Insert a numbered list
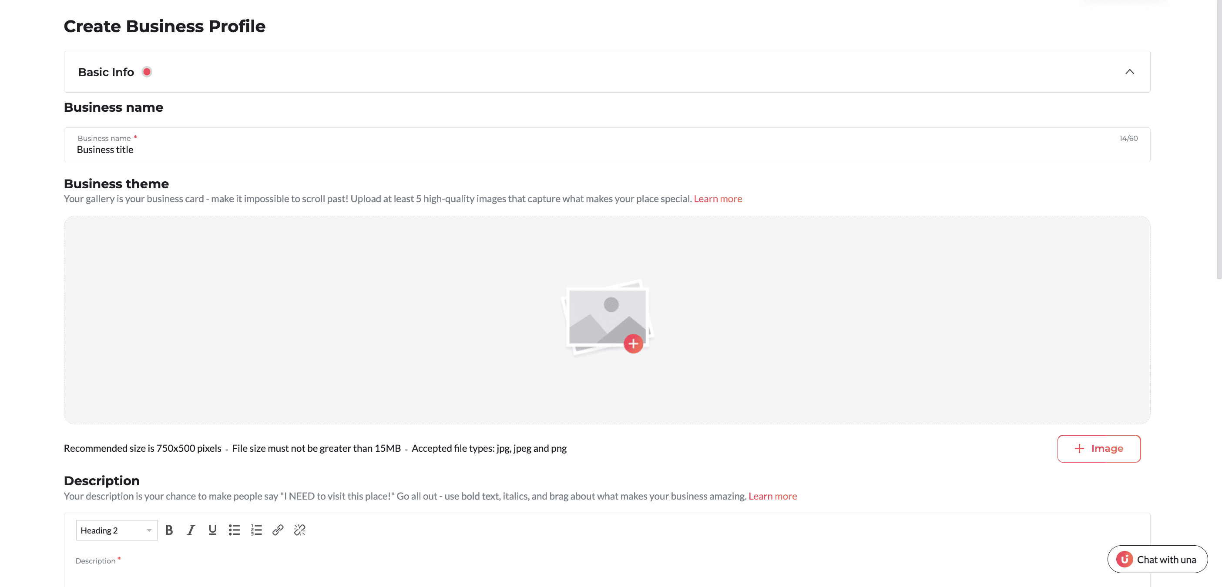This screenshot has height=587, width=1222. point(256,530)
